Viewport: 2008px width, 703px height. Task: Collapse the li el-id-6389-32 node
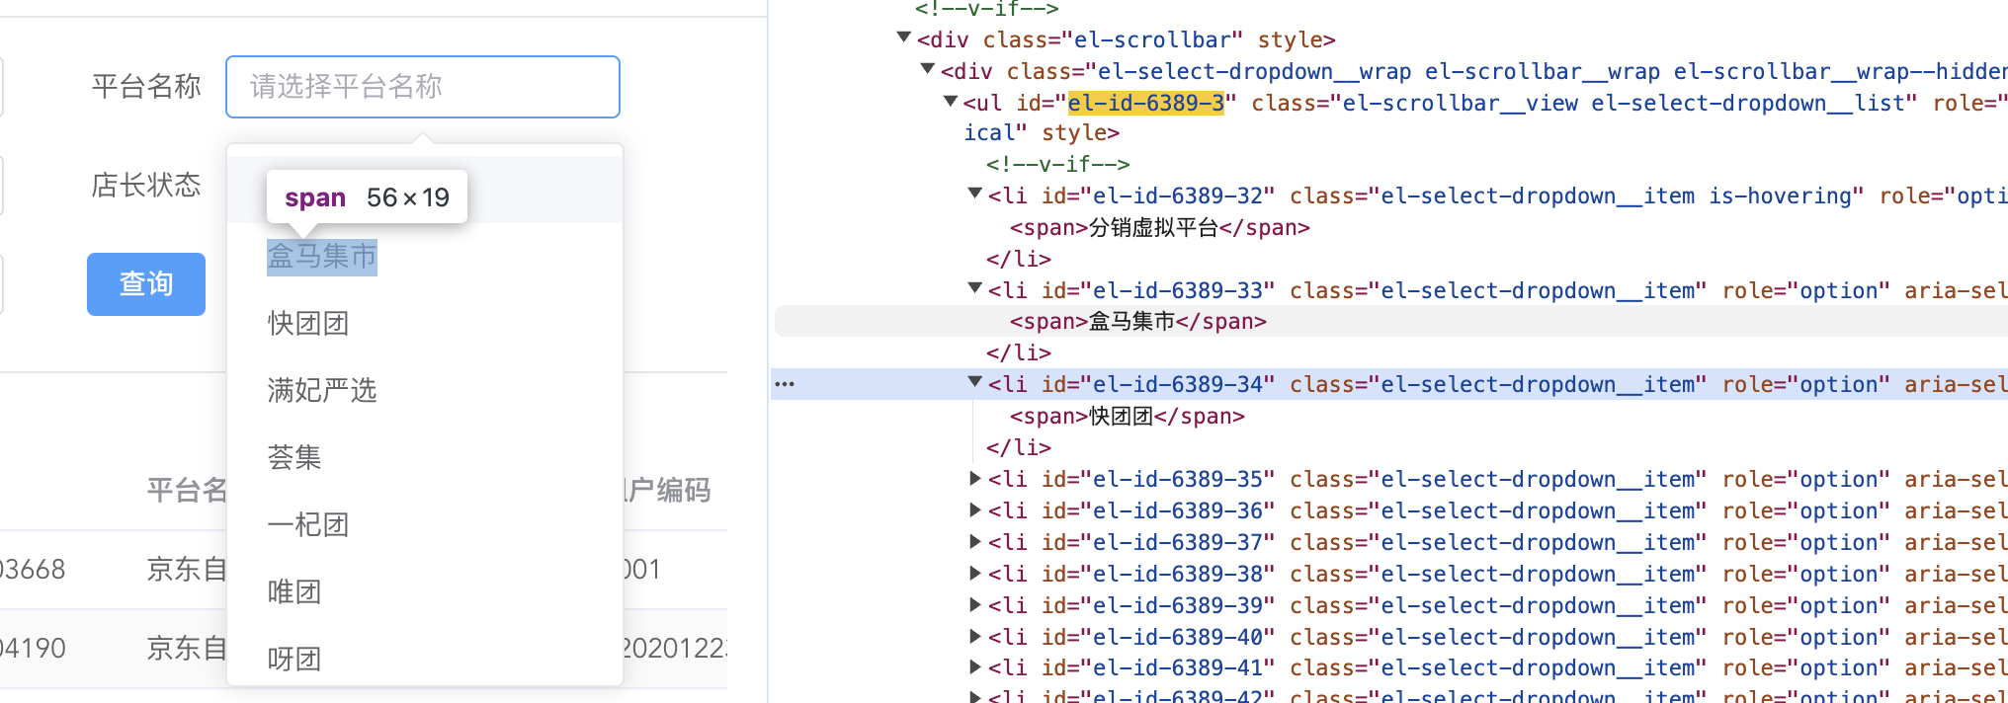(974, 194)
